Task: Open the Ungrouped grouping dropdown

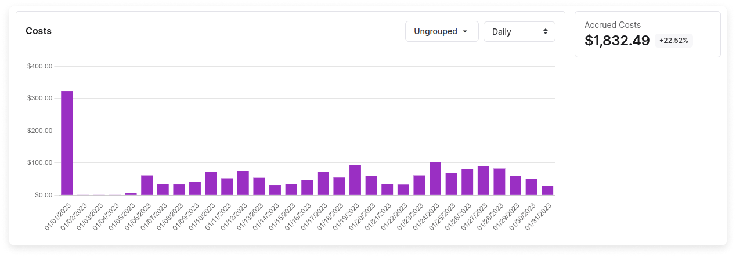Action: tap(441, 31)
